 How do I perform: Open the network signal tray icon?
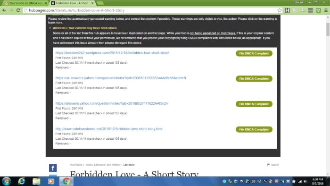pyautogui.click(x=300, y=181)
